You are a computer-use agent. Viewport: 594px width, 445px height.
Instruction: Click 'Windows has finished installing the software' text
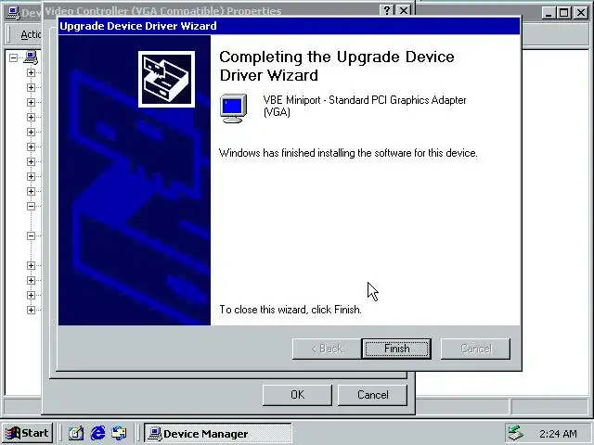(x=348, y=153)
